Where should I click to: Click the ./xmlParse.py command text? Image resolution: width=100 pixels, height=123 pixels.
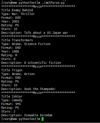[x=53, y=3]
